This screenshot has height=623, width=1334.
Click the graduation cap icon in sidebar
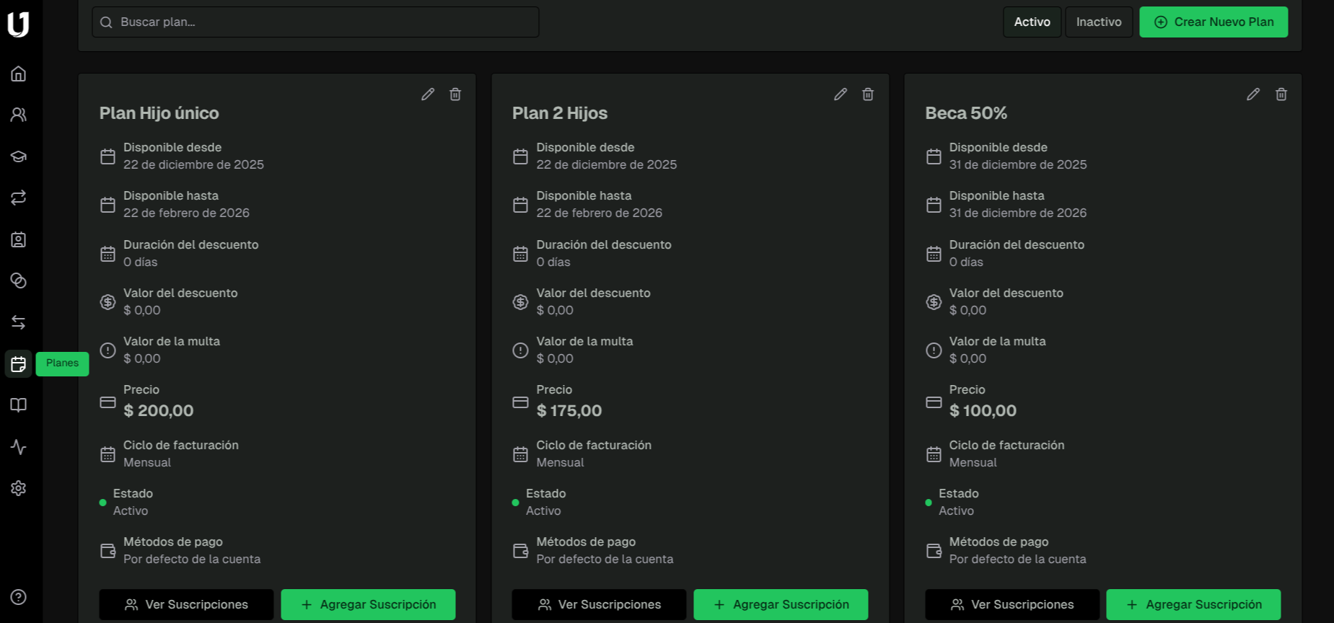(19, 156)
